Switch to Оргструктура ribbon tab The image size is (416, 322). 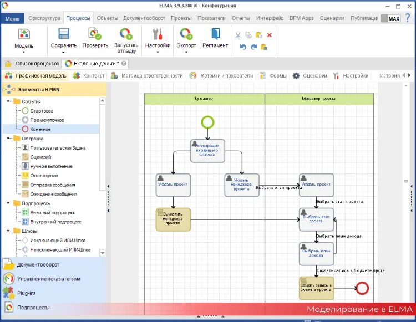(x=44, y=18)
